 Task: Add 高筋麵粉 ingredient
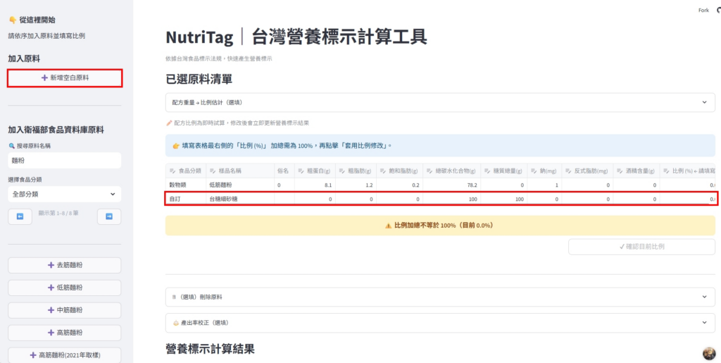coord(65,333)
